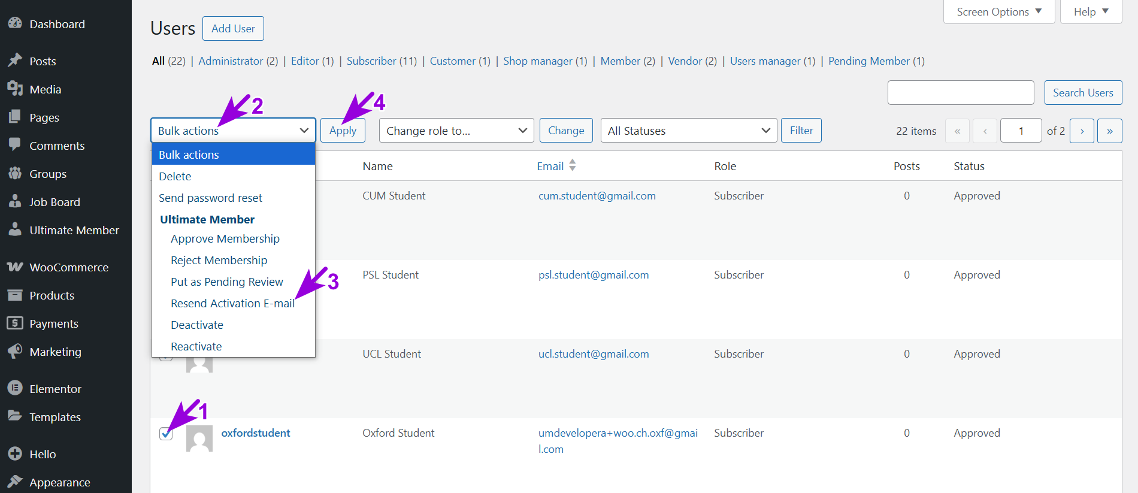Choose Reactivate option
The height and width of the screenshot is (493, 1138).
[x=234, y=346]
